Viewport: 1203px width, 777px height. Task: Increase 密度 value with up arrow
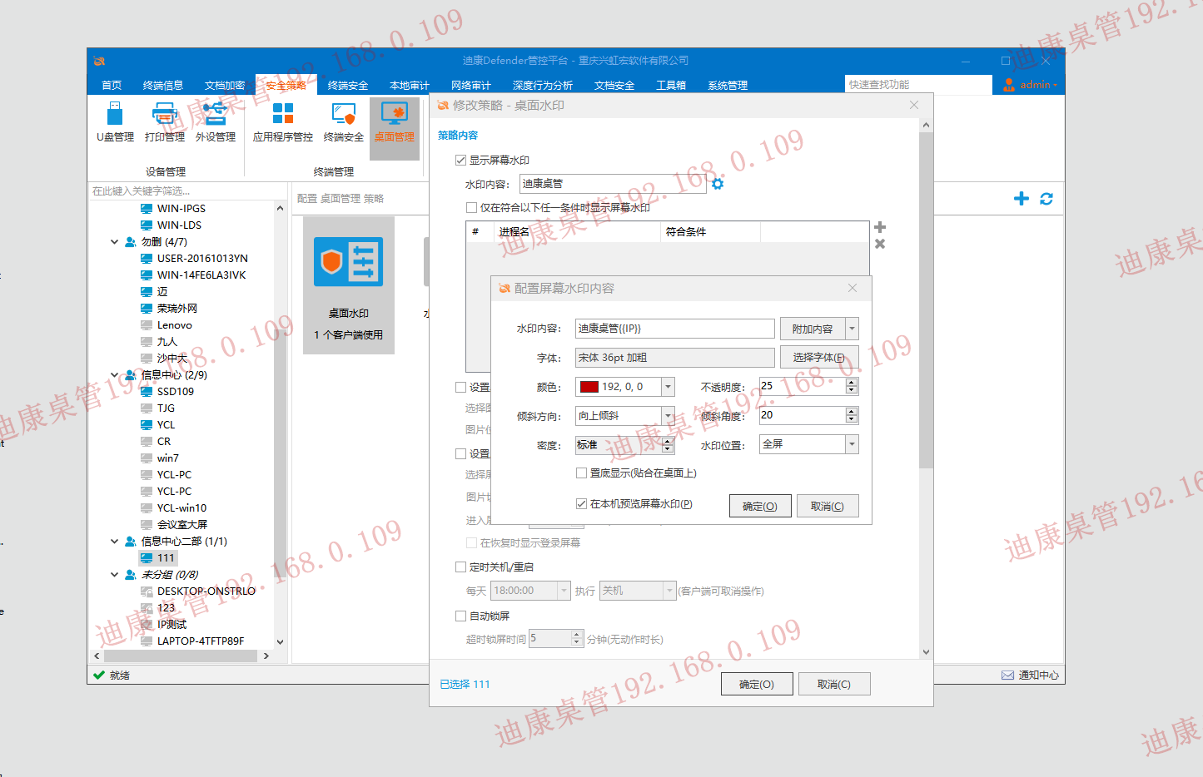point(668,442)
